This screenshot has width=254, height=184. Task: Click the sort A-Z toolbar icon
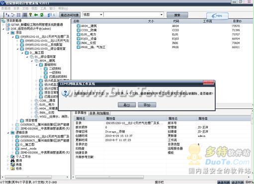7,15
